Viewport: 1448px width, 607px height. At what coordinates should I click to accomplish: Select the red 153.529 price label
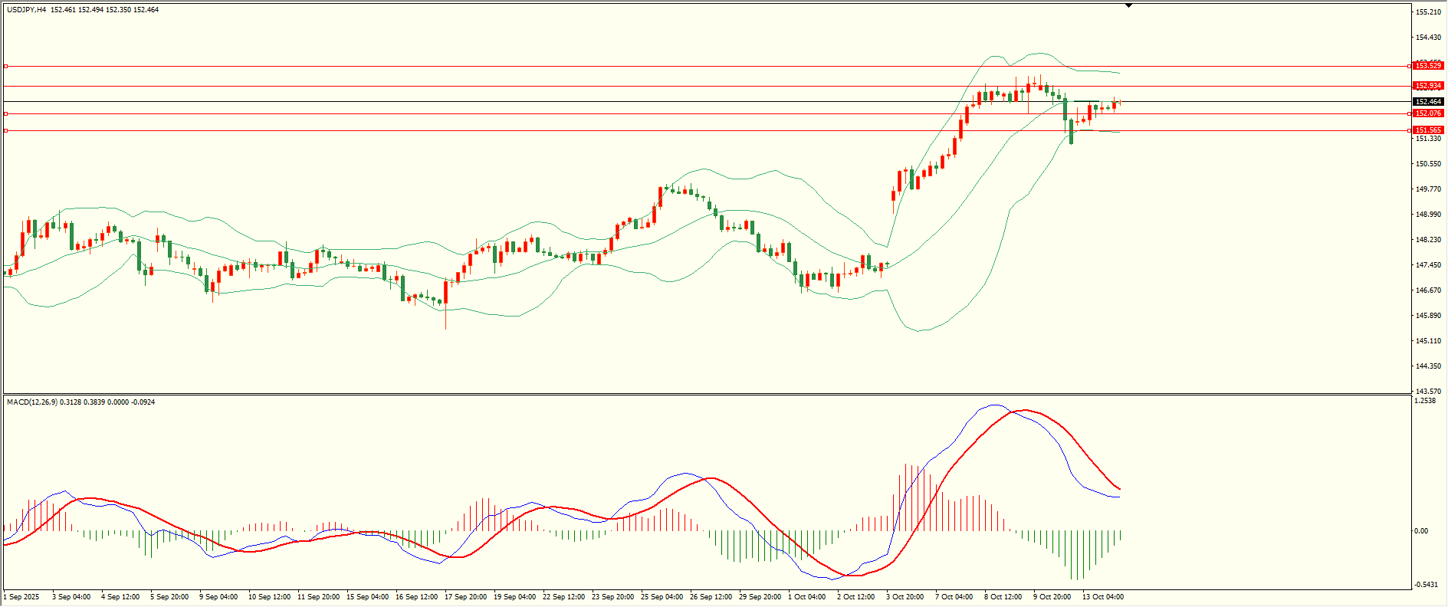click(x=1428, y=66)
